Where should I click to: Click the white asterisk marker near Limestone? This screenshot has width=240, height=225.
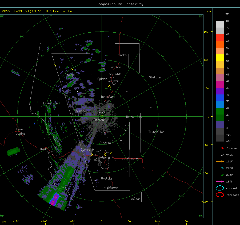50,101
